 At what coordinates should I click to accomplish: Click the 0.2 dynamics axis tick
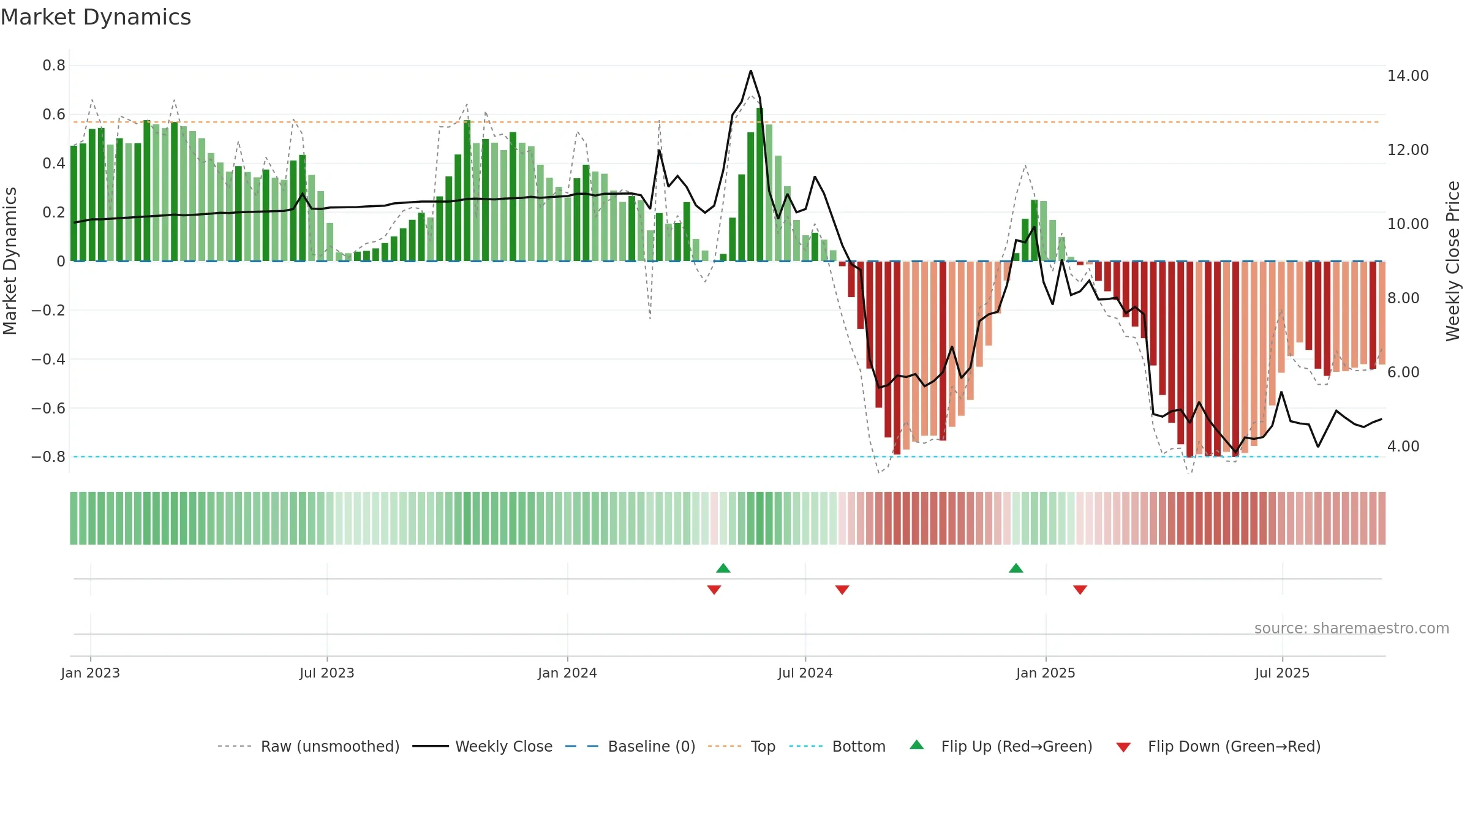pos(54,212)
